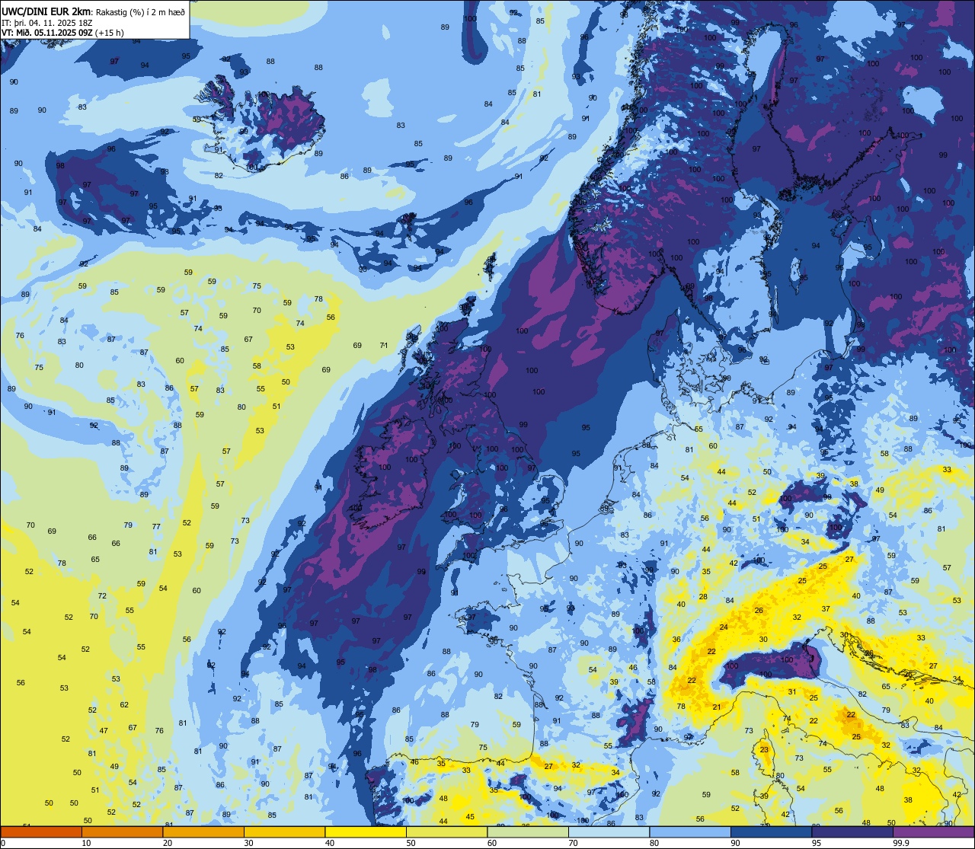Select the 10–20 orange legend swatch

click(122, 832)
